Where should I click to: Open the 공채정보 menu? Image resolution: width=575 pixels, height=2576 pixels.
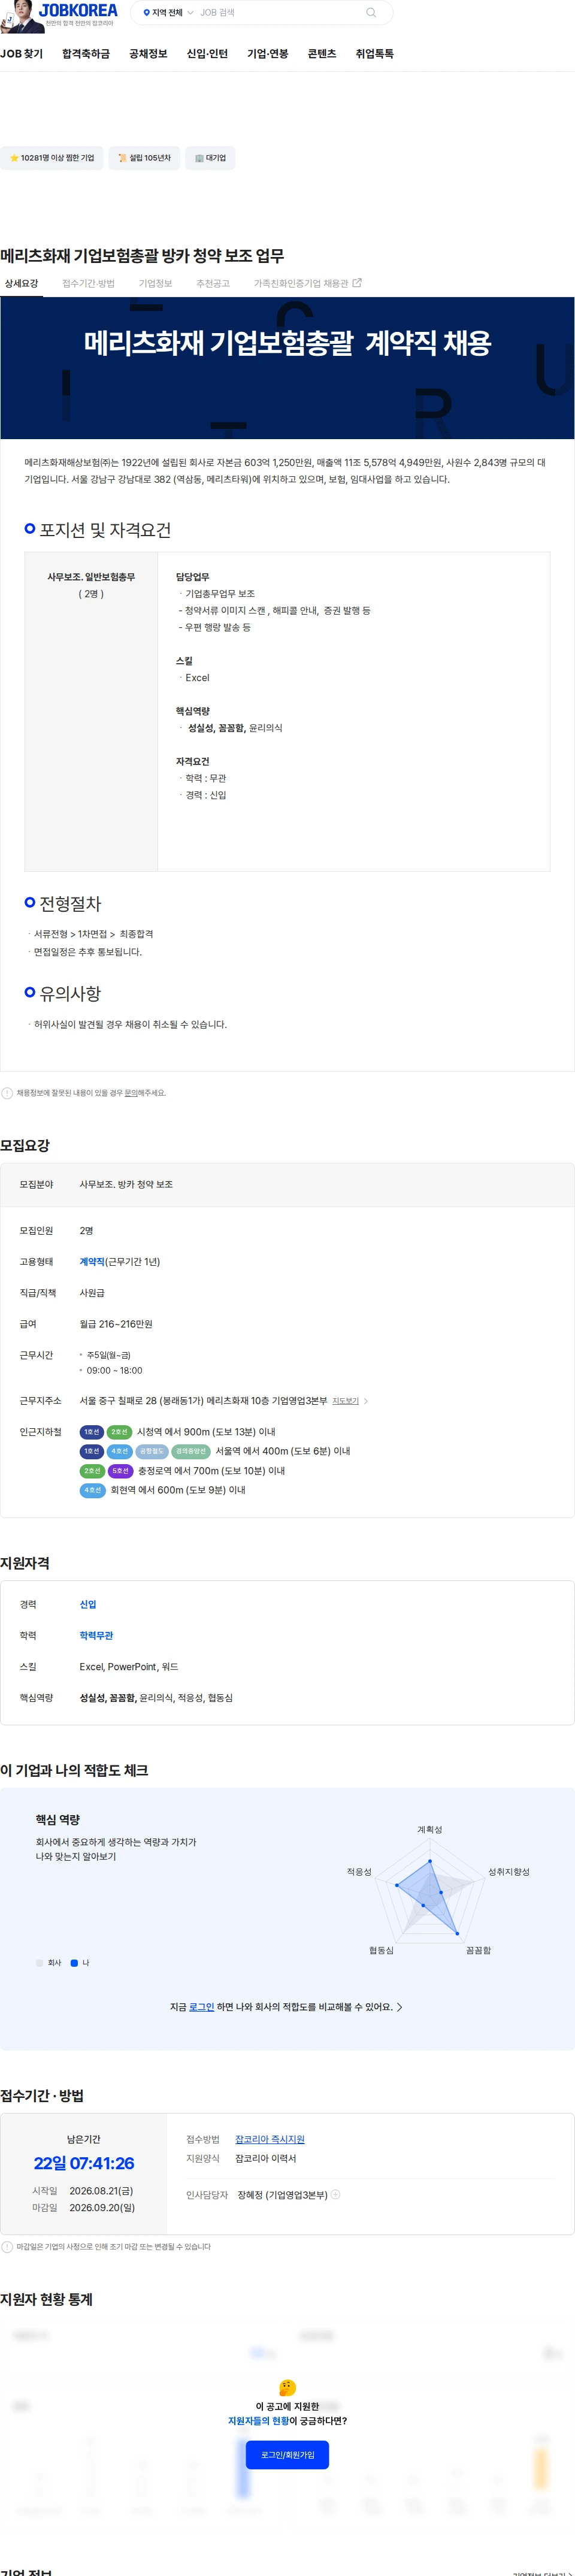148,54
